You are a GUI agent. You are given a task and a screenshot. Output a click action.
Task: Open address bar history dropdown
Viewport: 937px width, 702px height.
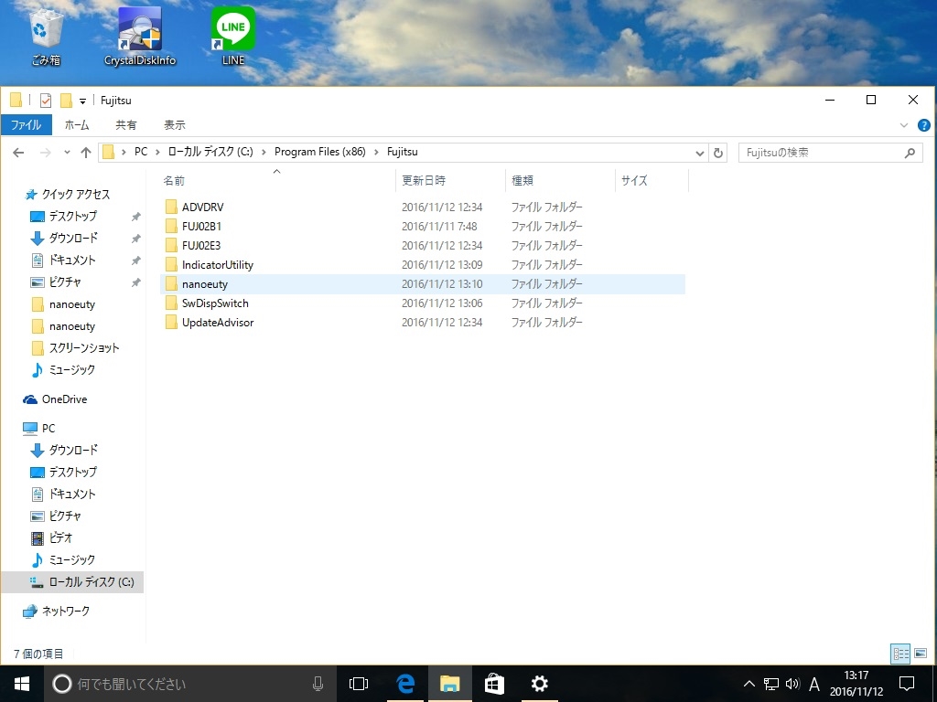coord(700,153)
